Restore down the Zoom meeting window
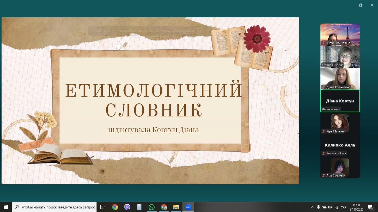The image size is (378, 212). 361,5
